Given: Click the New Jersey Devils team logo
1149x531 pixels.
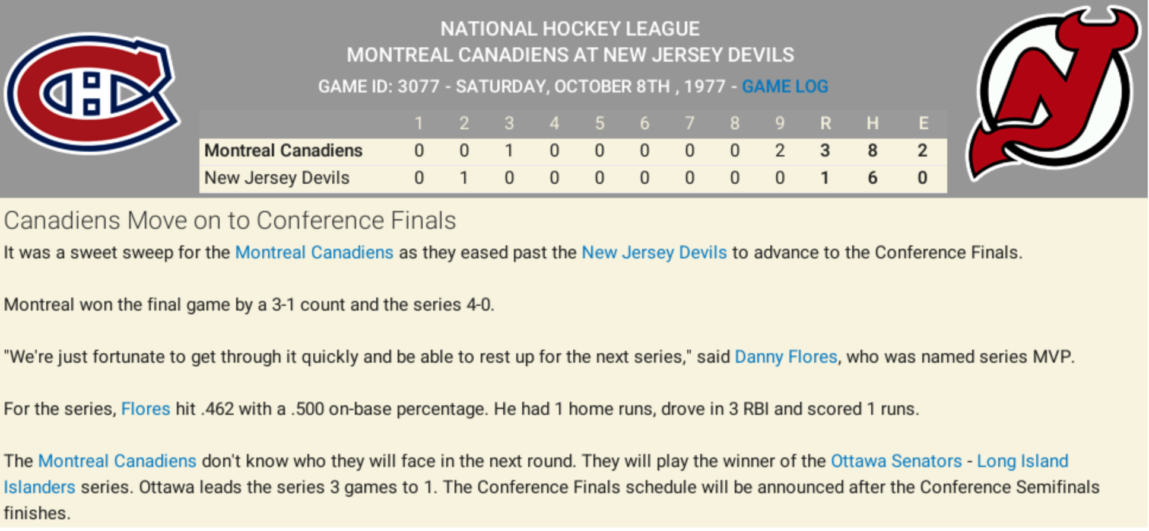Looking at the screenshot, I should point(1054,93).
